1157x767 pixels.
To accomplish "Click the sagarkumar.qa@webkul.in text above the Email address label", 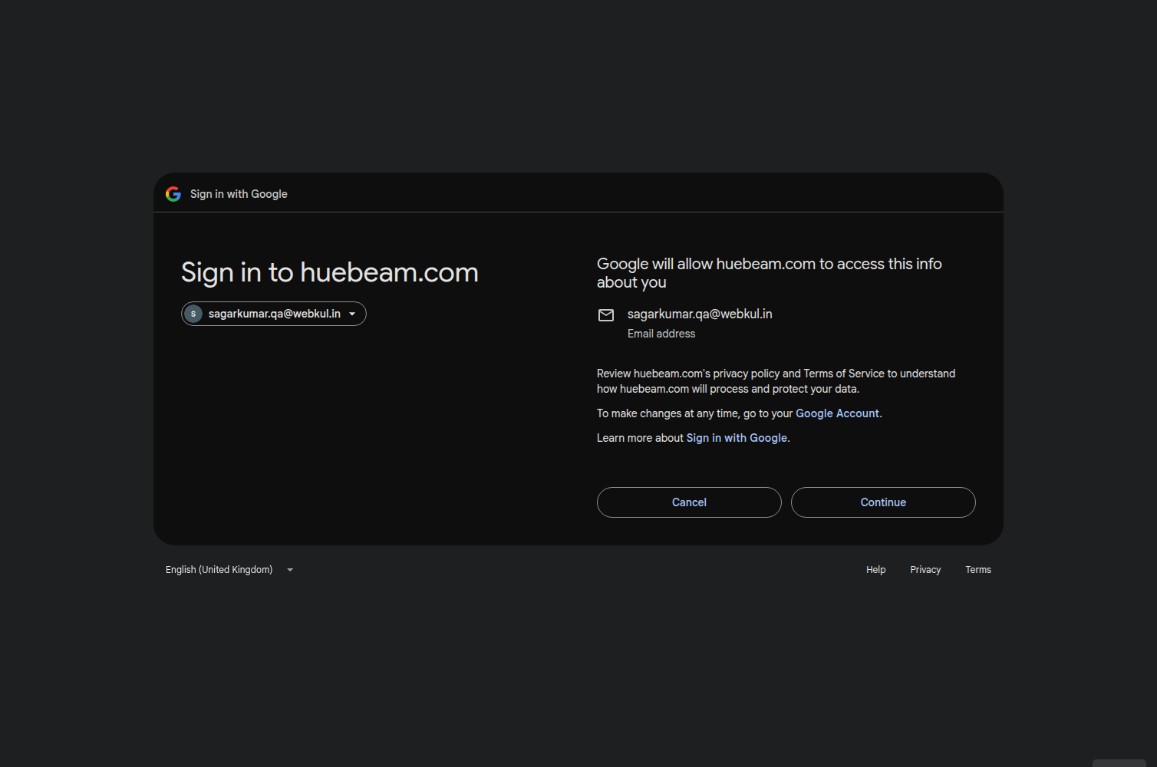I will pyautogui.click(x=700, y=314).
